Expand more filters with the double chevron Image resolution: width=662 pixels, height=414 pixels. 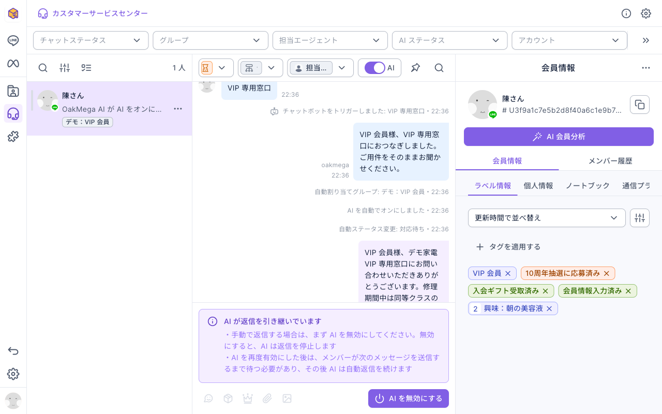click(645, 40)
